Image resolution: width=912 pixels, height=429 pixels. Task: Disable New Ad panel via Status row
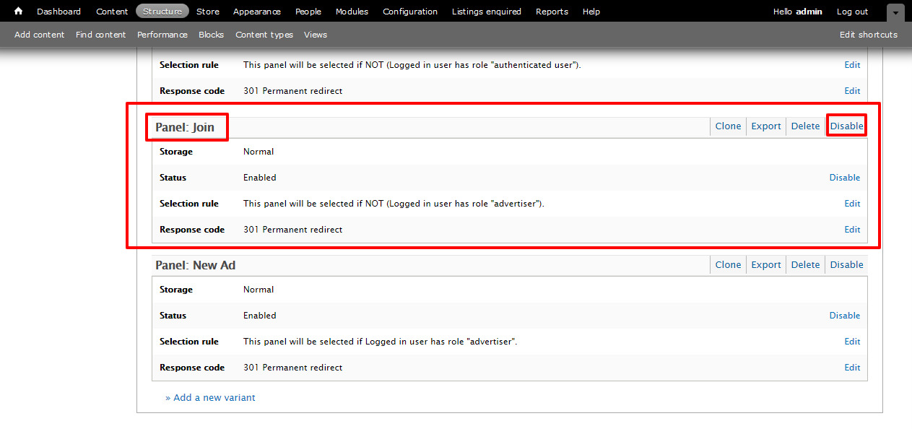pyautogui.click(x=844, y=316)
